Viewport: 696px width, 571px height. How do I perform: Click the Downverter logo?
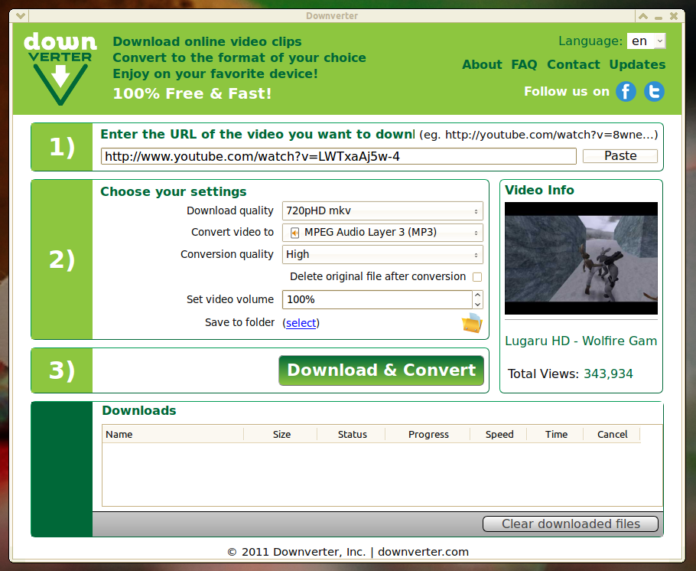60,69
